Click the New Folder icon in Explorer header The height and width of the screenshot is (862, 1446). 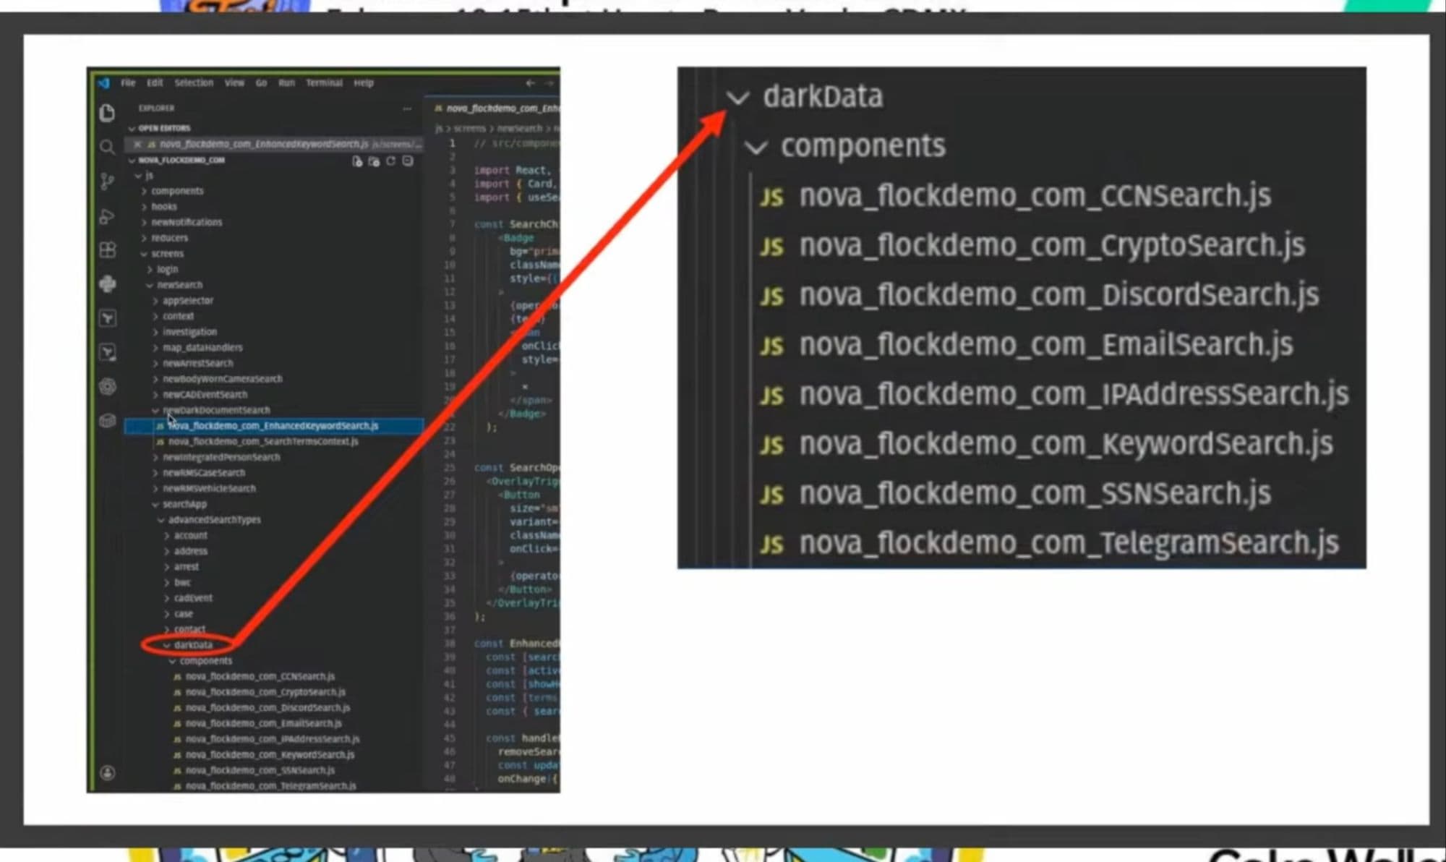pyautogui.click(x=372, y=161)
